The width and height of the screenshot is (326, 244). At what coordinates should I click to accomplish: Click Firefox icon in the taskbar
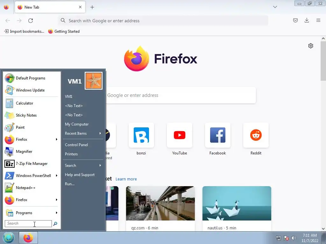[x=28, y=238]
